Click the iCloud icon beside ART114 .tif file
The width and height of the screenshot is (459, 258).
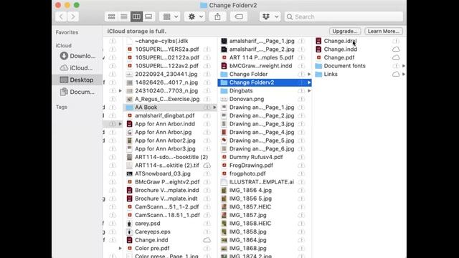(207, 166)
